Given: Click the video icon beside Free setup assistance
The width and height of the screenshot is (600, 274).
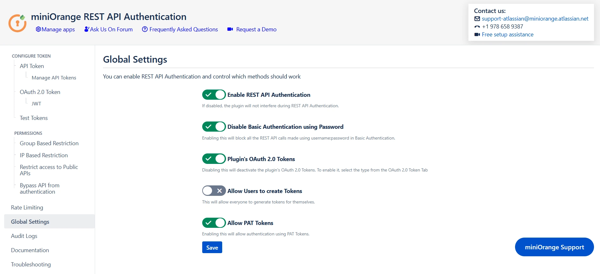Looking at the screenshot, I should 477,34.
